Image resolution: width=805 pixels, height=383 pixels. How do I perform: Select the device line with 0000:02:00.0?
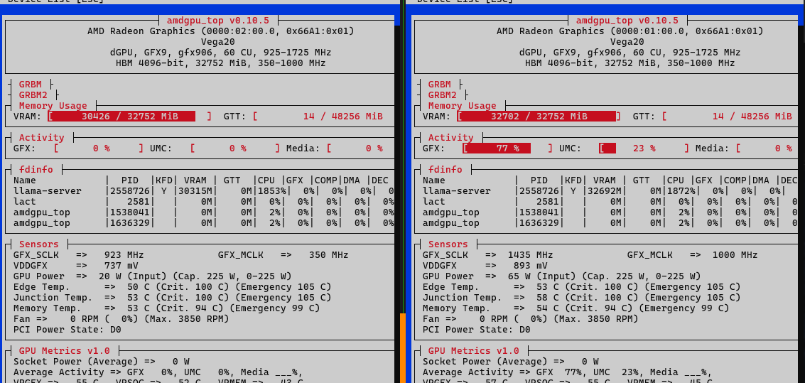click(x=221, y=31)
